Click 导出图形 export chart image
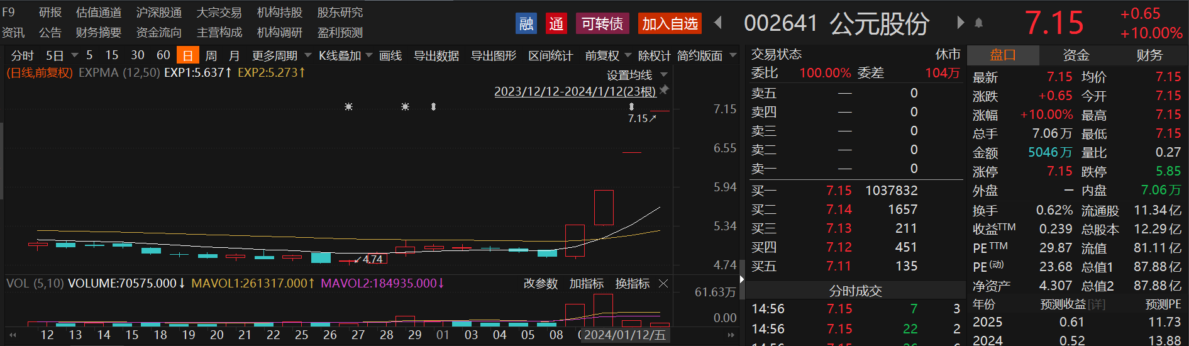1189x346 pixels. pyautogui.click(x=494, y=55)
